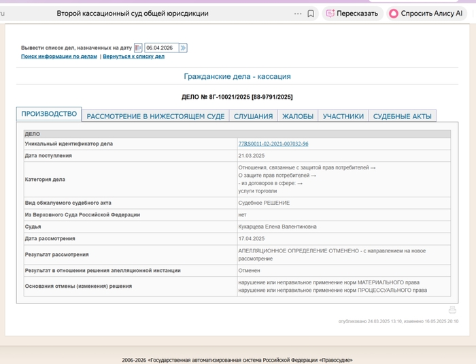Open the РАССМОТРЕНИЕ В НИЖЕСТОЯЩЕМ СУДЕ tab
476x364 pixels.
[156, 116]
